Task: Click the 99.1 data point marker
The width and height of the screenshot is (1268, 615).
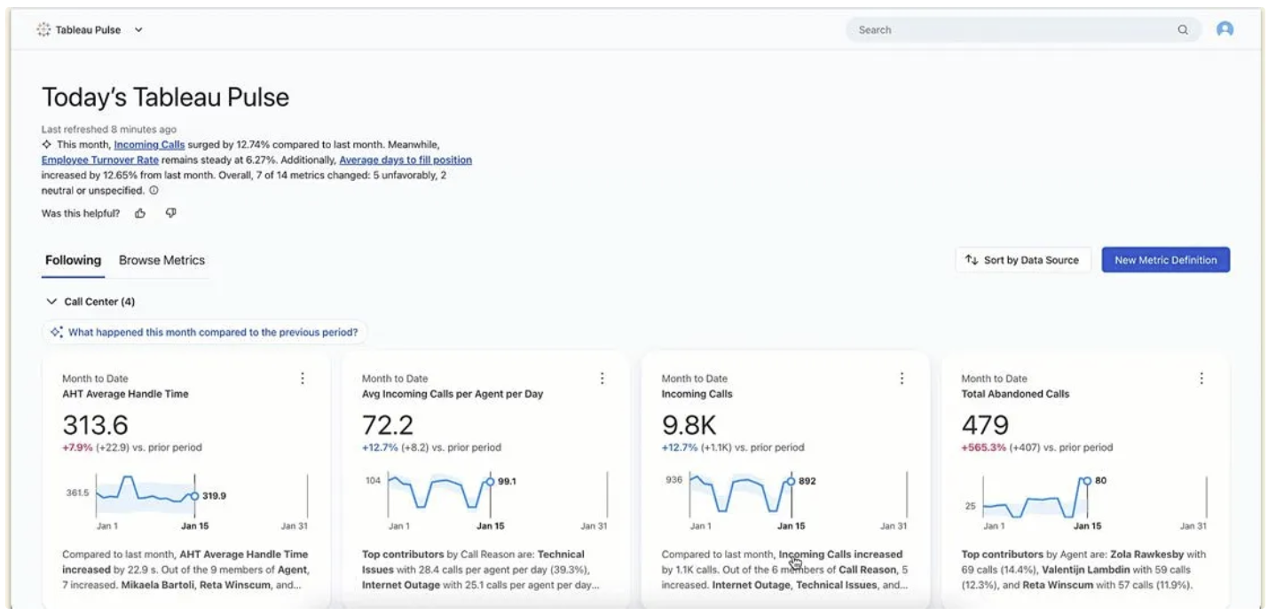Action: [x=491, y=481]
